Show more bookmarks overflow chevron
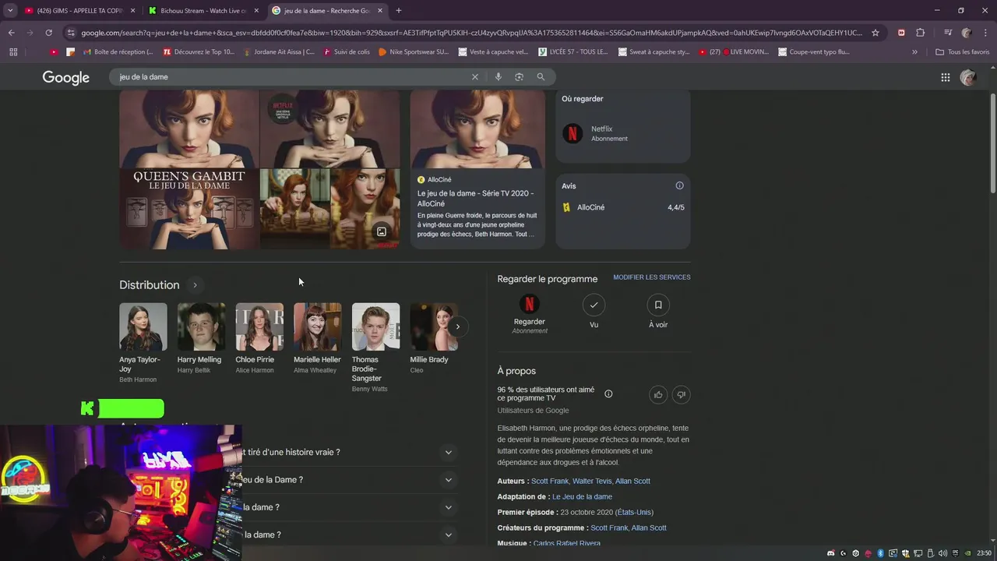 click(914, 52)
